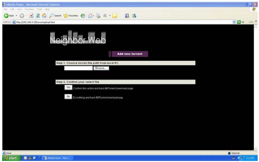This screenshot has width=259, height=162.
Task: Click the torrent file path field
Action: point(78,68)
